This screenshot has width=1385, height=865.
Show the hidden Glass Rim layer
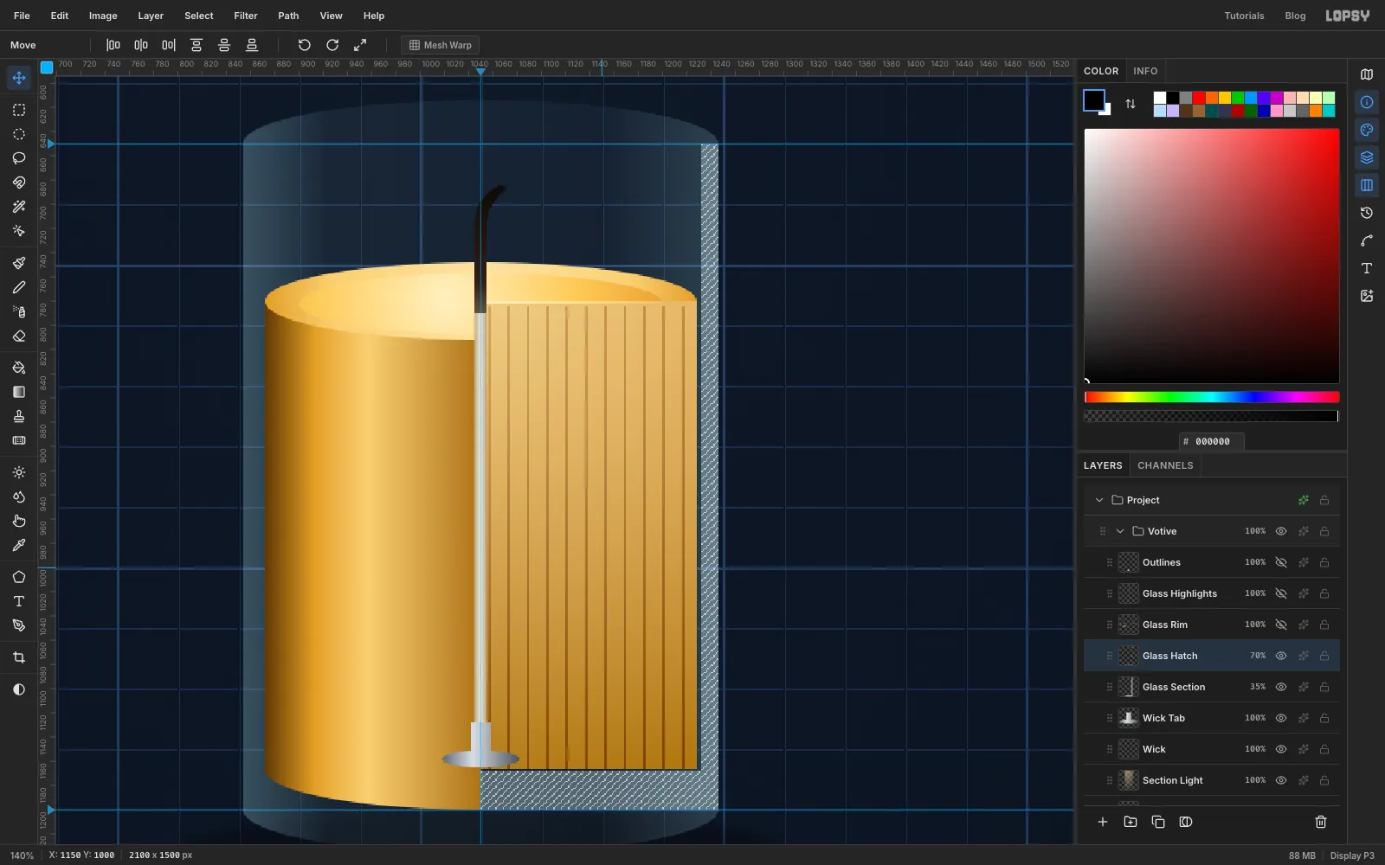click(x=1281, y=625)
